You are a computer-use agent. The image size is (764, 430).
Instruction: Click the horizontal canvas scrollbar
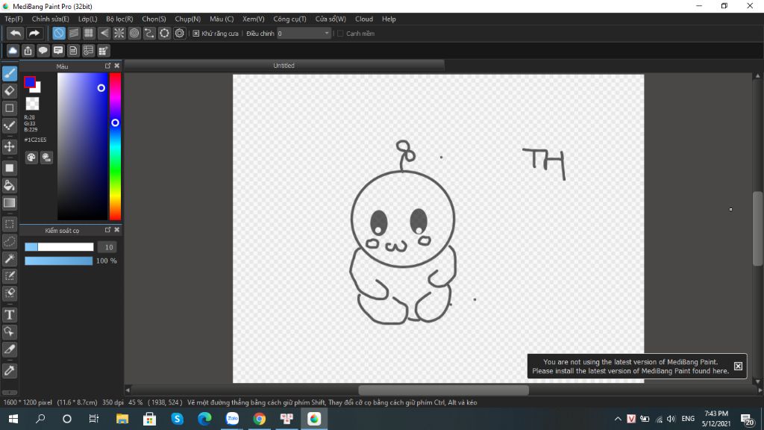tap(443, 390)
